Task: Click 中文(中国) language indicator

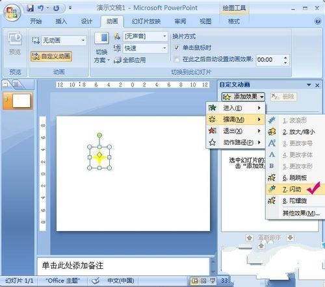Action: point(121,281)
